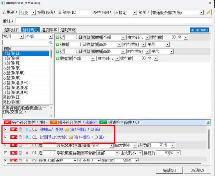Image resolution: width=215 pixels, height=176 pixels.
Task: Click 完成(K) button
Action: point(169,170)
